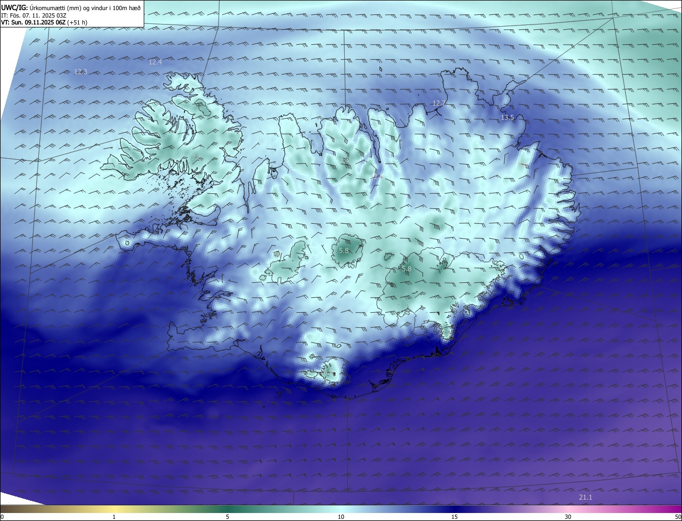682x521 pixels.
Task: Click the color scale tick labeled 50
Action: pos(678,517)
